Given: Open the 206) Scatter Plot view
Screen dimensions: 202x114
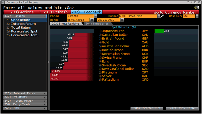Looking at the screenshot, I should (147, 108).
